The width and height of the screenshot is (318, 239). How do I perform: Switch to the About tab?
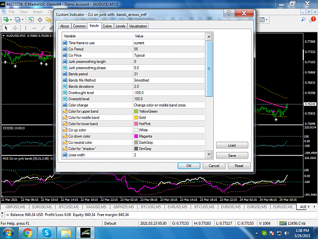[x=64, y=26]
